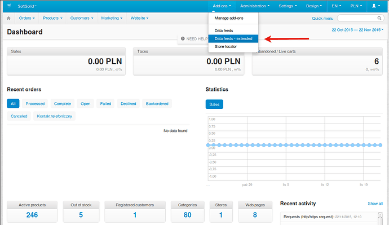The width and height of the screenshot is (389, 225).
Task: Open Registered customers count 1
Action: click(x=135, y=215)
